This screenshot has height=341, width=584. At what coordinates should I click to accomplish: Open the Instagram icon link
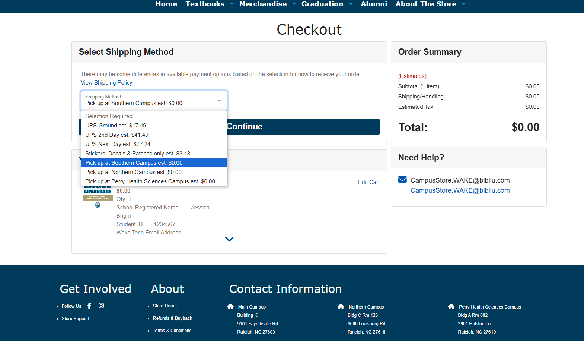pos(101,306)
